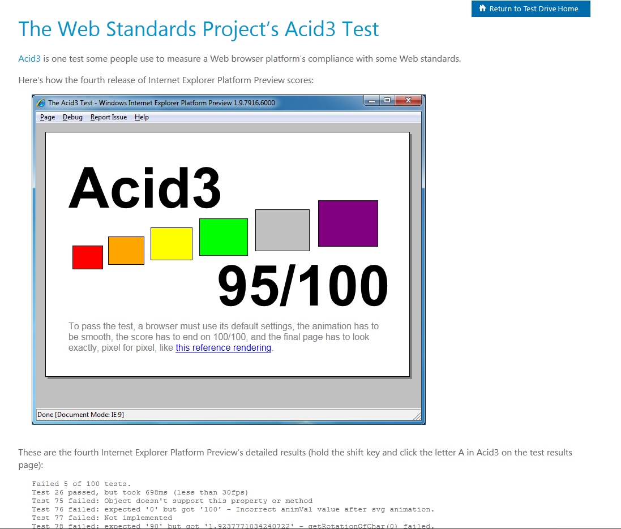The height and width of the screenshot is (529, 621).
Task: Maximize the Platform Preview window
Action: click(x=387, y=101)
